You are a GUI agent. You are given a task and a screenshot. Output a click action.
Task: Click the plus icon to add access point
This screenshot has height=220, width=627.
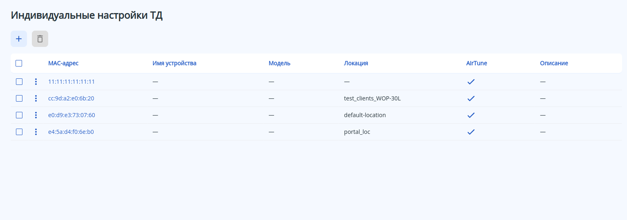(19, 39)
